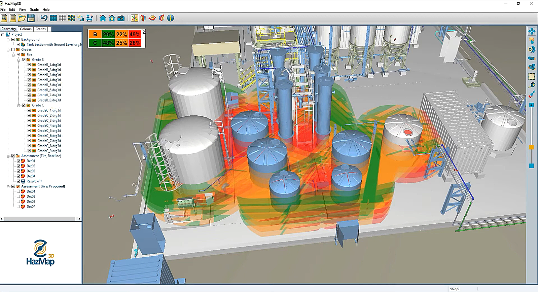Open the File menu
Image resolution: width=538 pixels, height=292 pixels.
click(x=3, y=9)
